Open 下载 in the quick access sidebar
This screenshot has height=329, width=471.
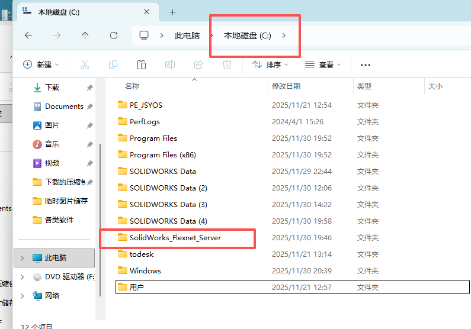point(52,87)
